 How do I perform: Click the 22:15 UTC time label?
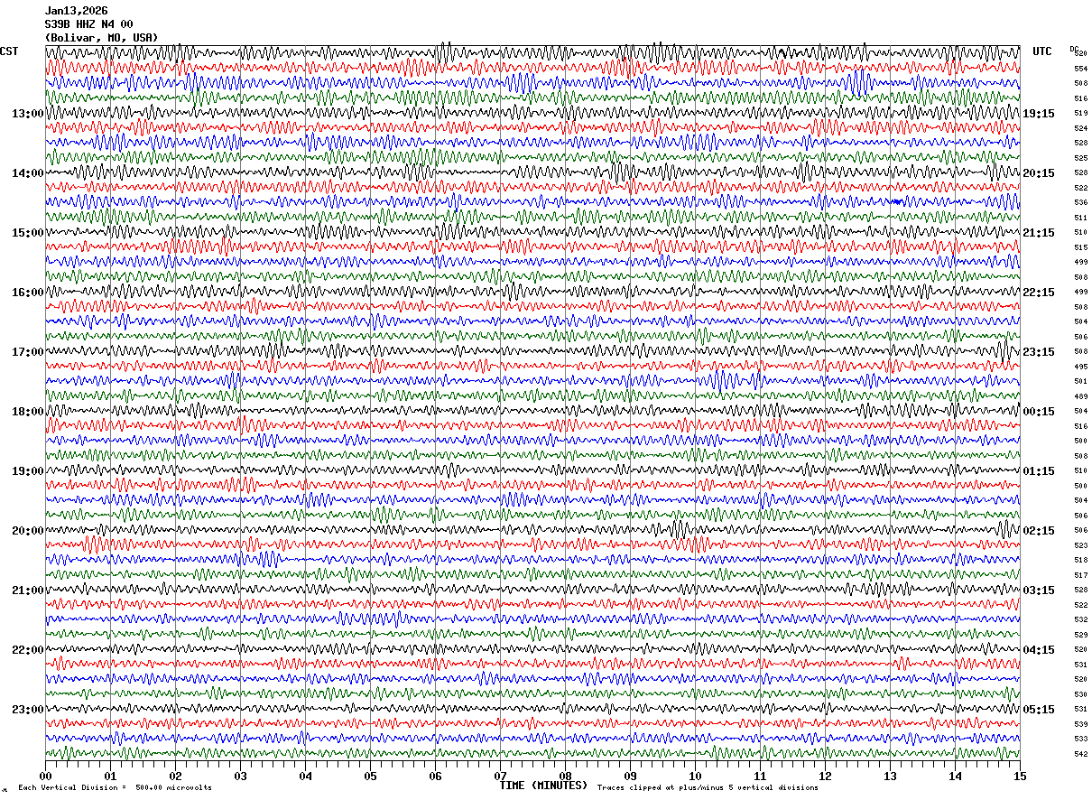pyautogui.click(x=1039, y=293)
